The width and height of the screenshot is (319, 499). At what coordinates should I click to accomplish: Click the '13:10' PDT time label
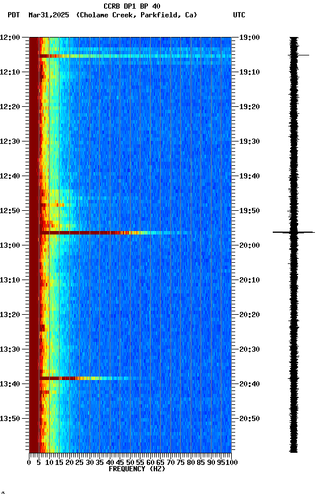click(10, 280)
